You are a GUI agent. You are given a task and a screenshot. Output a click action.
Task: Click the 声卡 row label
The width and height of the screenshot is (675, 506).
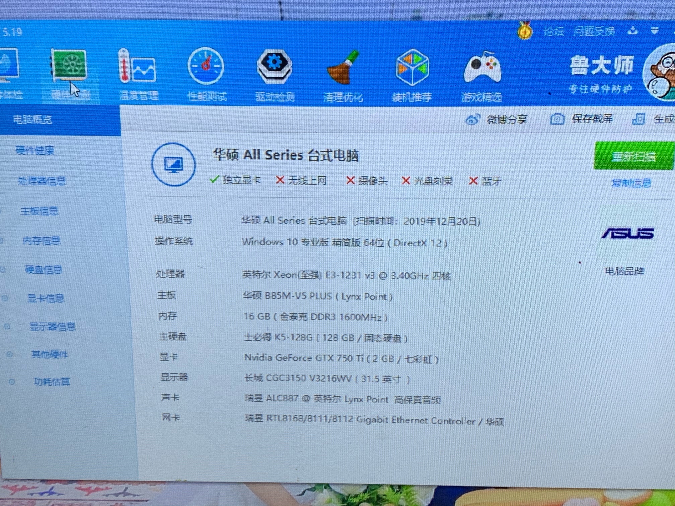pyautogui.click(x=170, y=397)
